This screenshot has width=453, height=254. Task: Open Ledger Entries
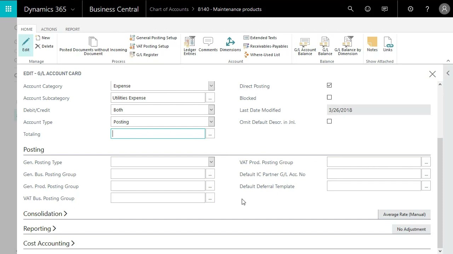click(190, 46)
